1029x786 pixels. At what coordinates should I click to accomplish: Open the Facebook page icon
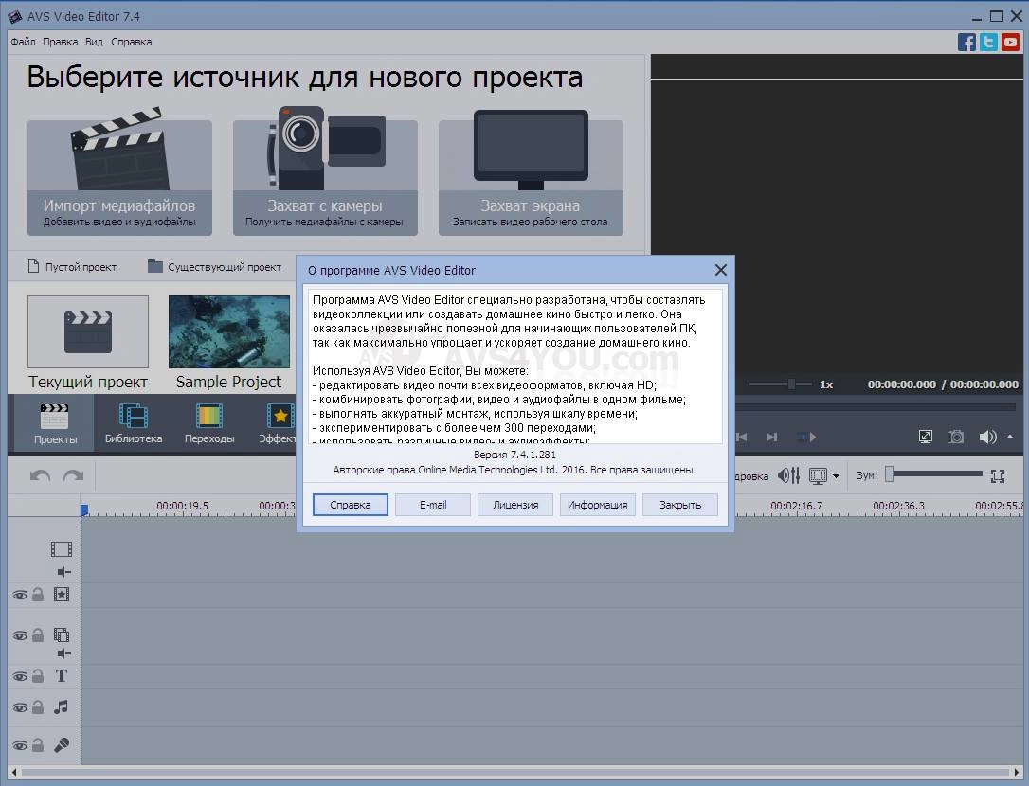coord(966,42)
